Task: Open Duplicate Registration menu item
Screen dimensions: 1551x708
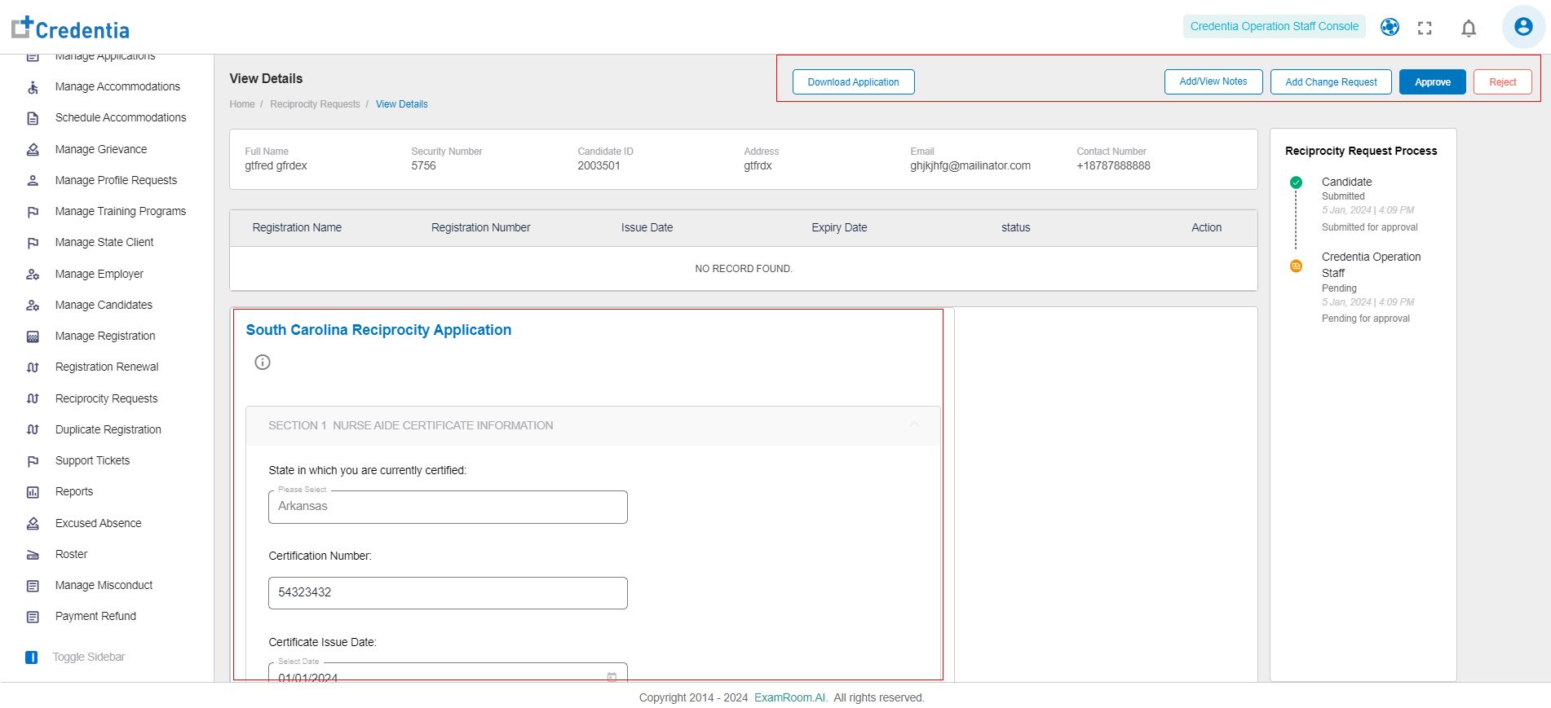Action: pos(108,430)
